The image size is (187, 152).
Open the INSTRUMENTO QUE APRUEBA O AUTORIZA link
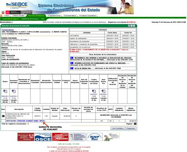coord(103,58)
